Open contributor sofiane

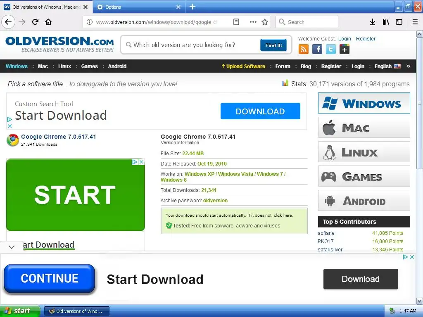[x=326, y=233]
